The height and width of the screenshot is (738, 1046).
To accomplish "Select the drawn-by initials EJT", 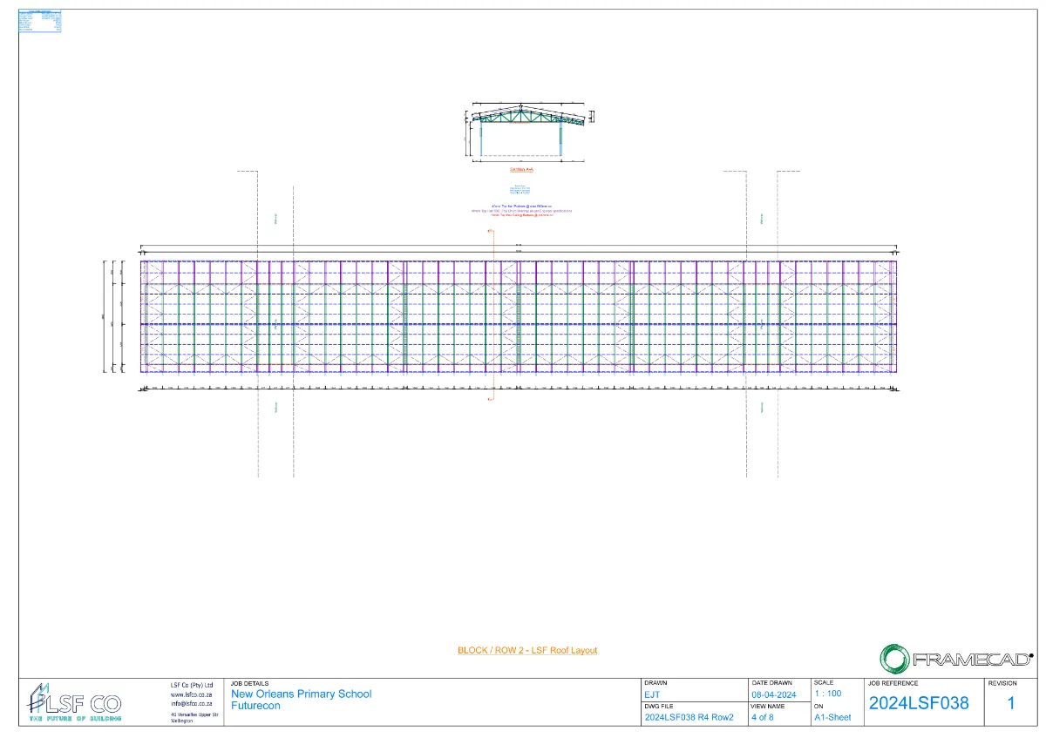I will pyautogui.click(x=652, y=694).
